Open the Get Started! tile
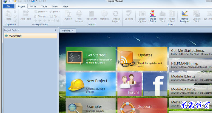 [91, 59]
